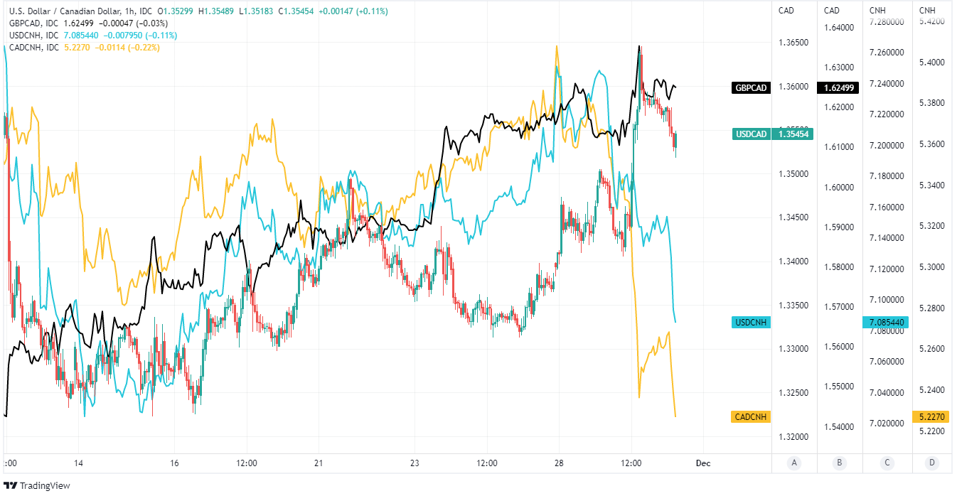This screenshot has width=957, height=496.
Task: Click the Dec label on time axis
Action: point(702,463)
